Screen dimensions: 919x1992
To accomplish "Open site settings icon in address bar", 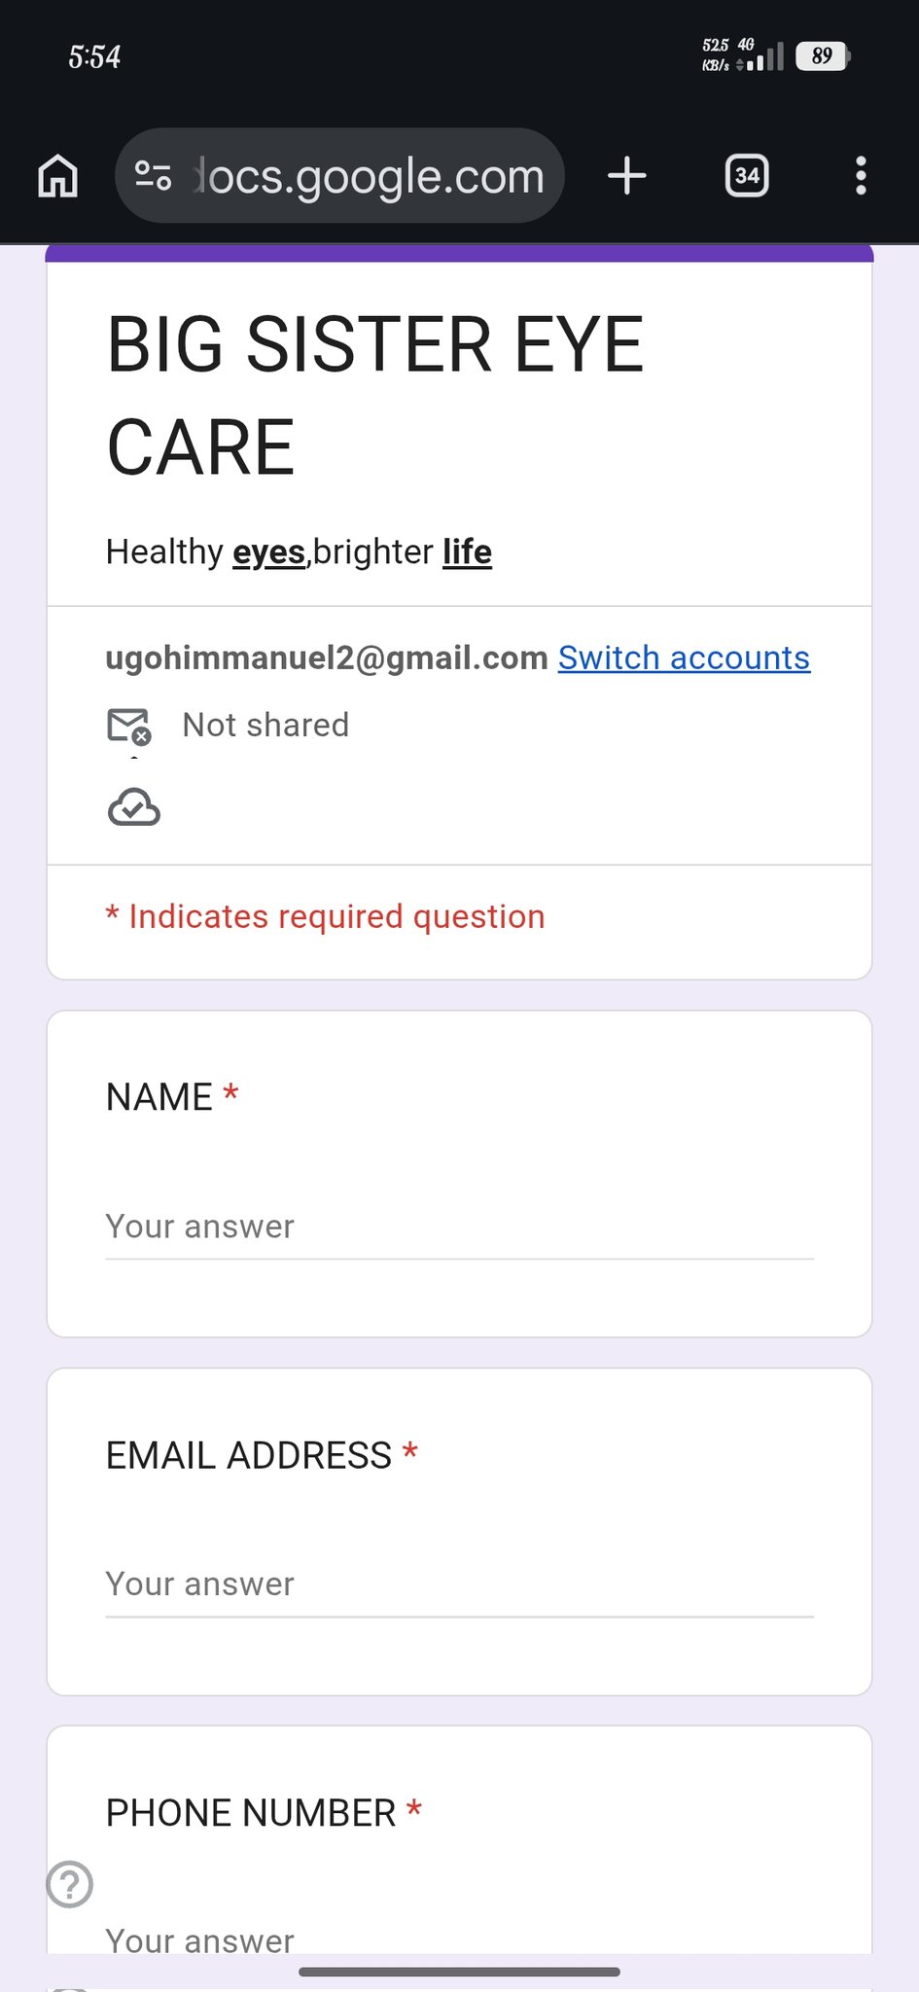I will (153, 176).
